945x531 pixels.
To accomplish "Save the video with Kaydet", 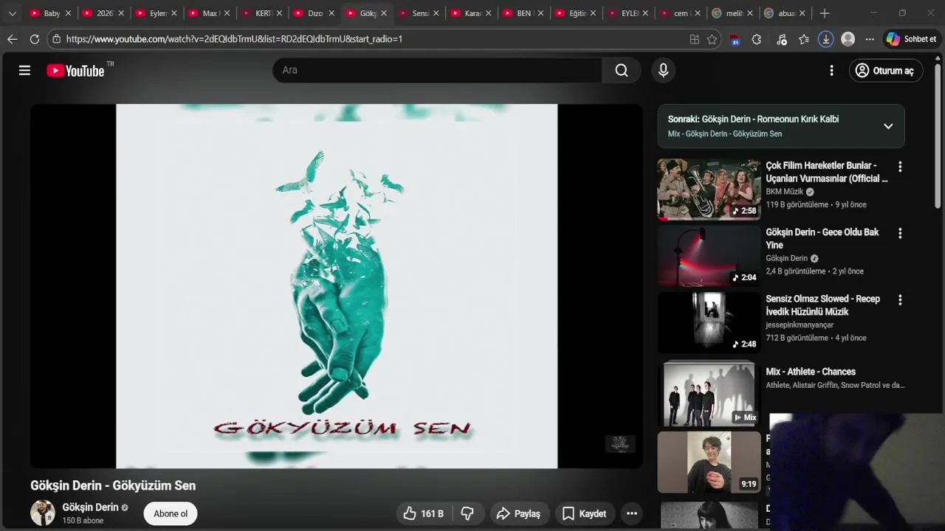I will [584, 513].
